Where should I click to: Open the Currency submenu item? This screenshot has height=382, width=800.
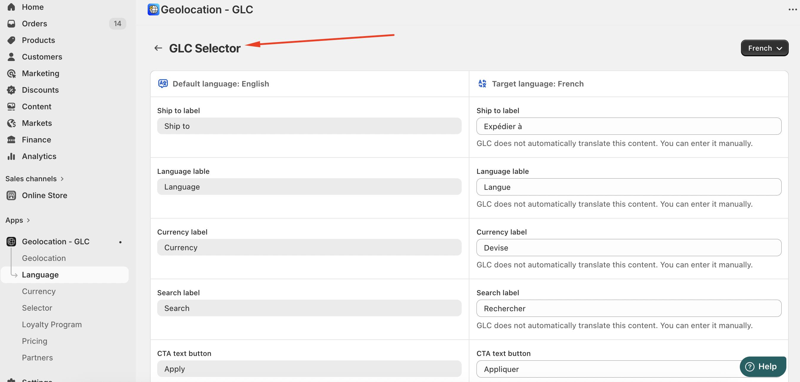[x=39, y=291]
